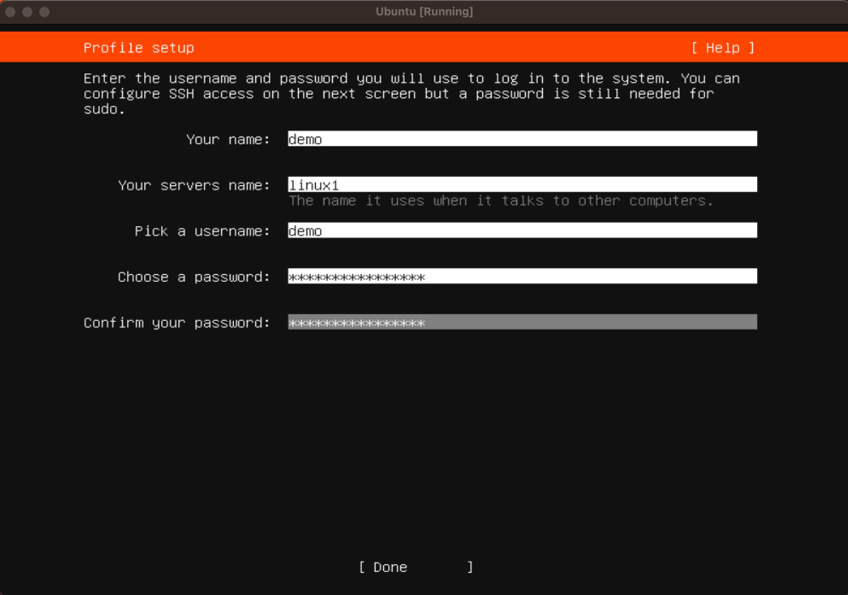Focus the servers name field containing linux1
Viewport: 848px width, 595px height.
522,185
